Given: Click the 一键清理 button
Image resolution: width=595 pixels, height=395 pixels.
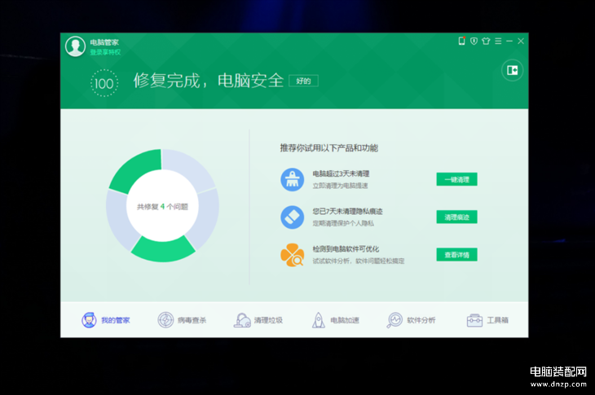Looking at the screenshot, I should point(456,179).
